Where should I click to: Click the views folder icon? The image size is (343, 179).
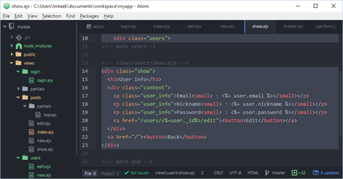[x=19, y=63]
